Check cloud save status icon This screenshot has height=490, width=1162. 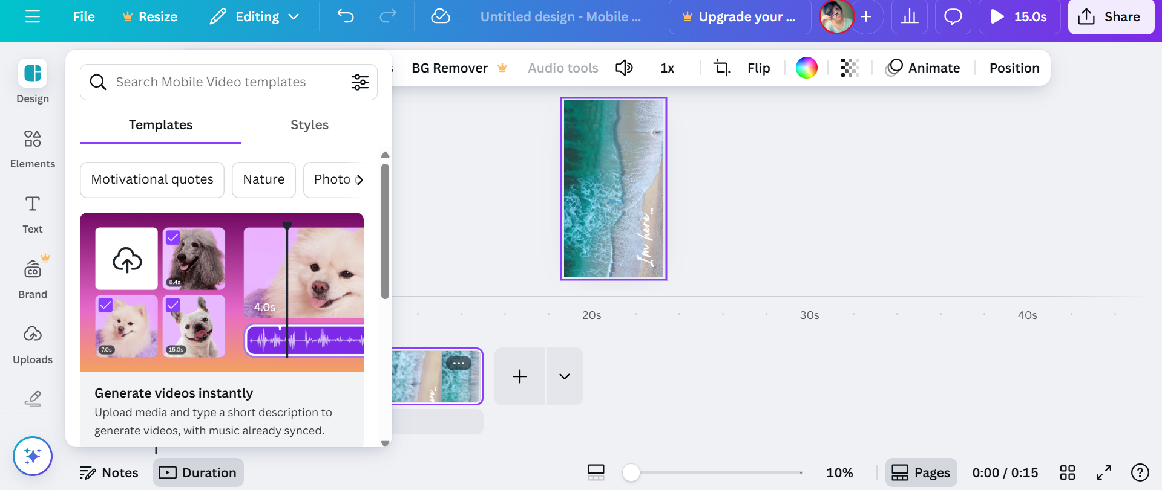pyautogui.click(x=440, y=16)
